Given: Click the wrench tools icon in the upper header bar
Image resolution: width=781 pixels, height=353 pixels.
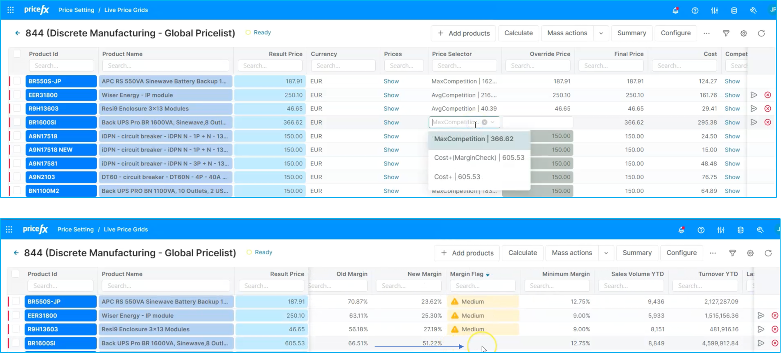Looking at the screenshot, I should coord(754,10).
